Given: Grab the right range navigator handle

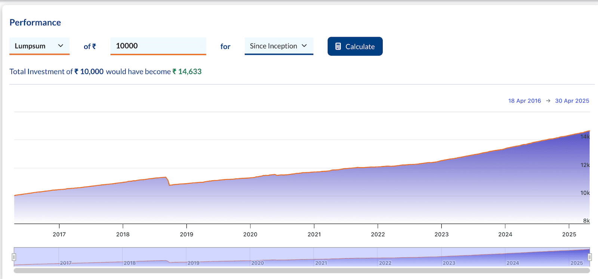Looking at the screenshot, I should click(590, 257).
